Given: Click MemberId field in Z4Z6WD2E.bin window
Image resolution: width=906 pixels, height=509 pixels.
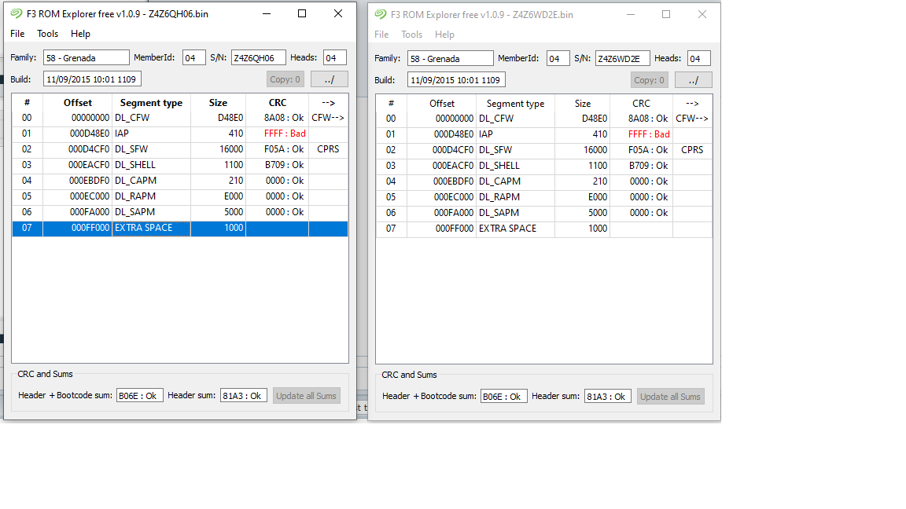Looking at the screenshot, I should click(x=558, y=58).
